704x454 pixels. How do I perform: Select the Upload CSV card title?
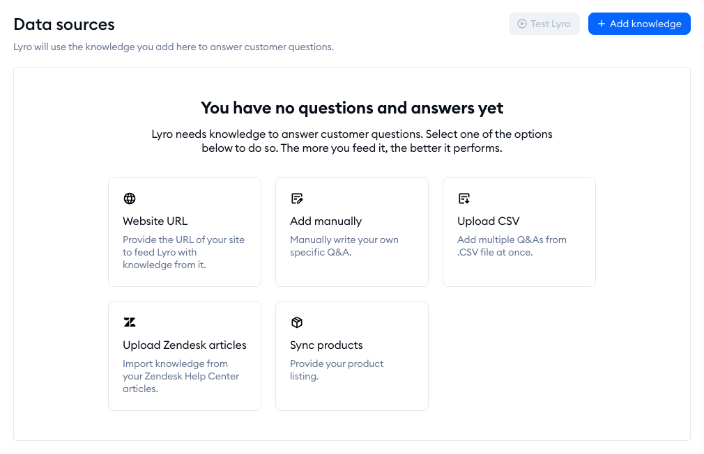click(488, 221)
